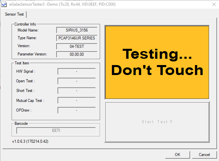Click the orange Testing Don't Touch panel
This screenshot has width=219, height=161.
pos(157,62)
